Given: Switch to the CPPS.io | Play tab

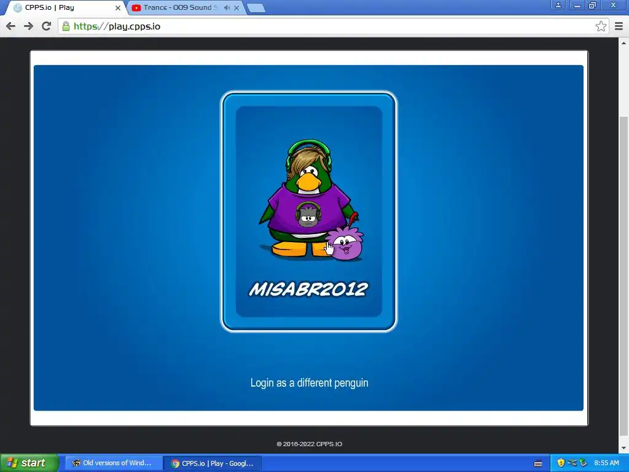Looking at the screenshot, I should coord(66,7).
